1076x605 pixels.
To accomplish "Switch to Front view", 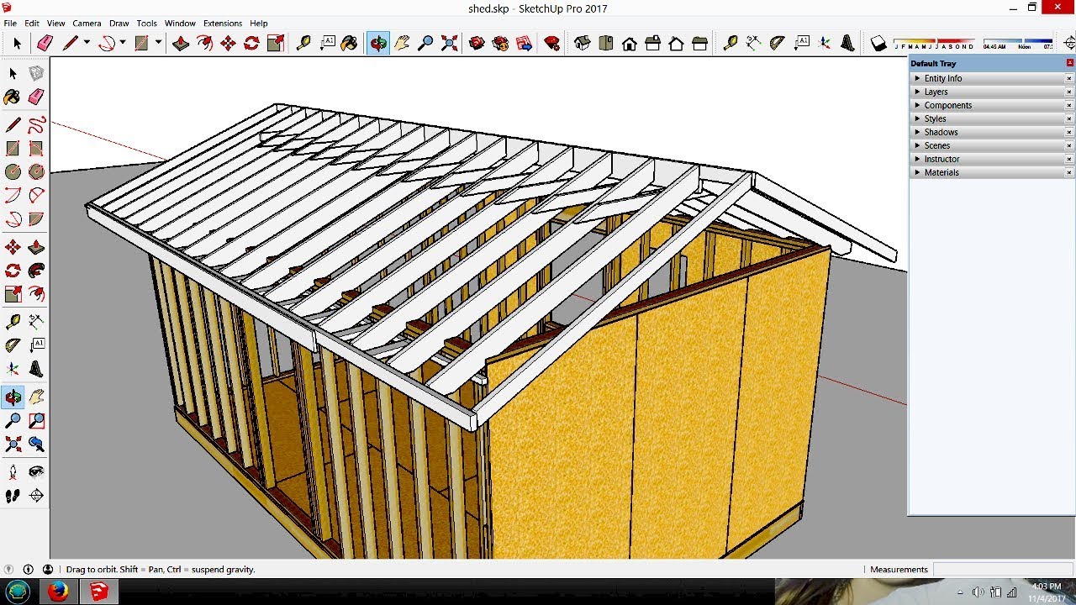I will pos(629,43).
